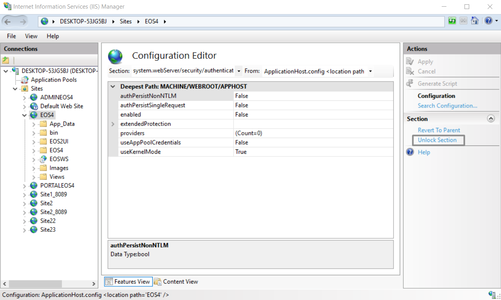Click the Forward navigation arrow
This screenshot has height=300, width=501.
pyautogui.click(x=23, y=21)
